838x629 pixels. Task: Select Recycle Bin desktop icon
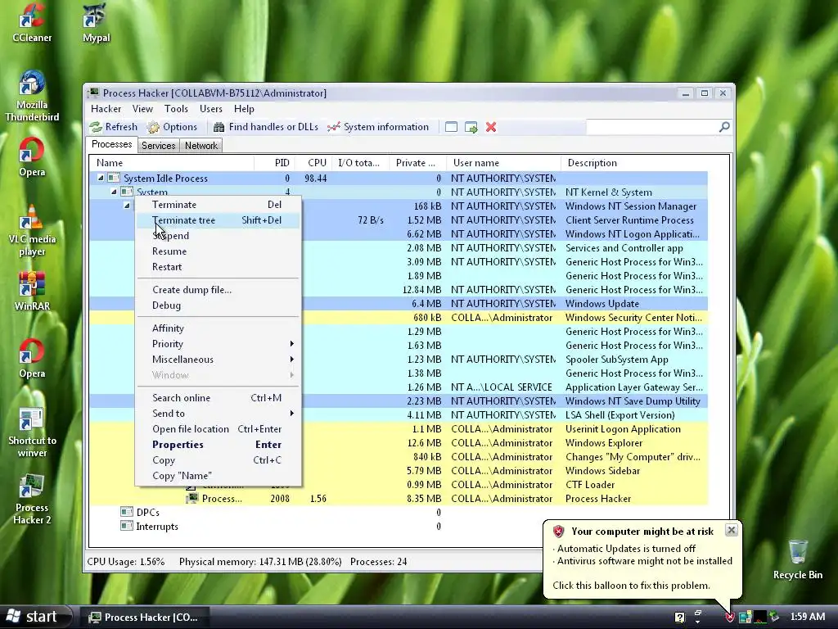pos(797,559)
